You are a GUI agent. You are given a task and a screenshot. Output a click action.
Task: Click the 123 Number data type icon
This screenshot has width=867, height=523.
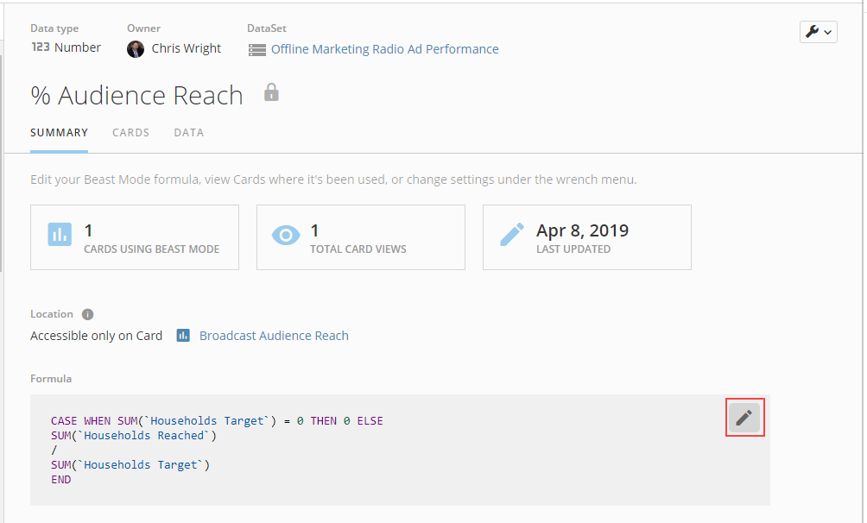tap(41, 48)
